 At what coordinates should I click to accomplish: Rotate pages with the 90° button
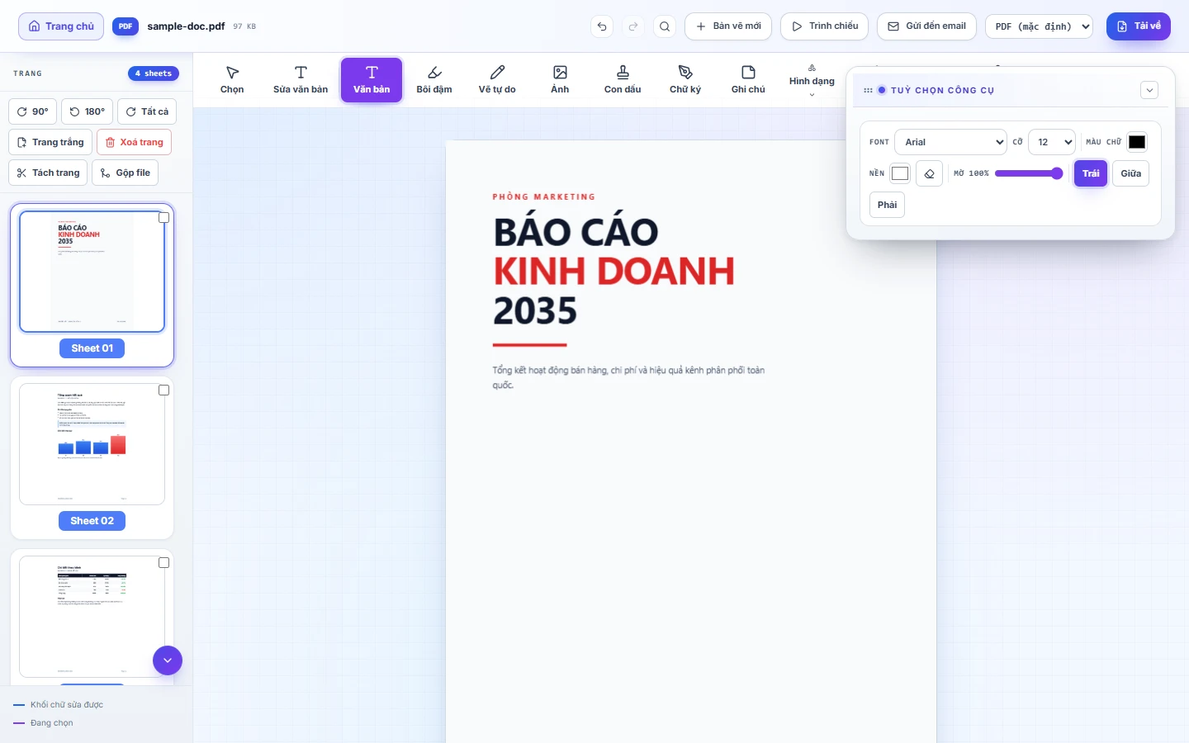click(33, 111)
